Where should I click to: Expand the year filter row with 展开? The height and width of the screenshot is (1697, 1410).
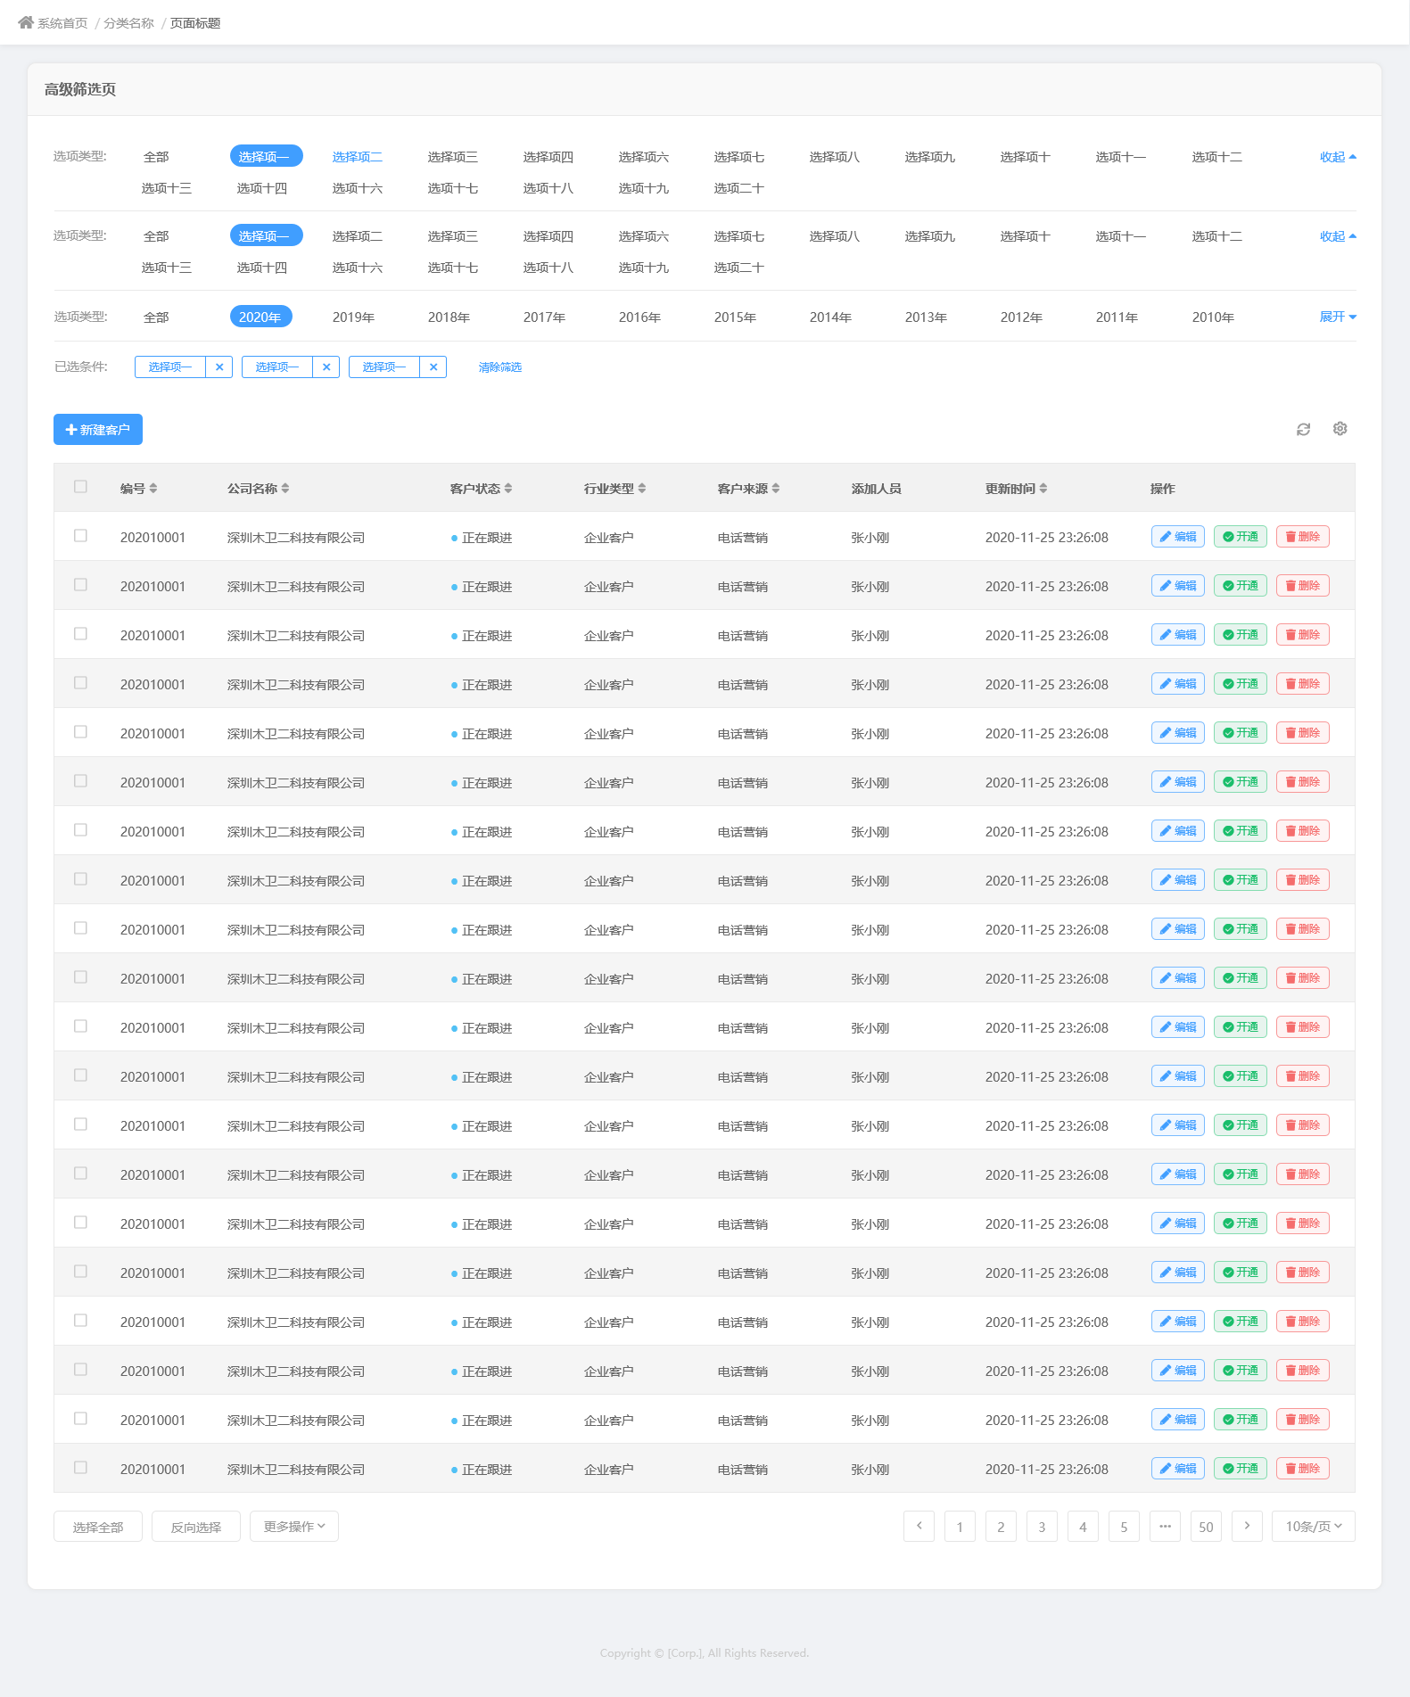[x=1338, y=317]
